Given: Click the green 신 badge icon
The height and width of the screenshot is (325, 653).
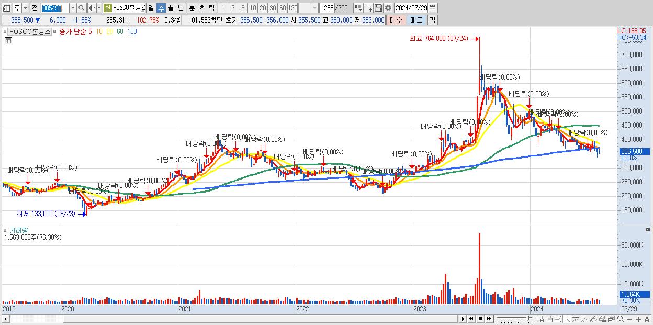Looking at the screenshot, I should (107, 8).
